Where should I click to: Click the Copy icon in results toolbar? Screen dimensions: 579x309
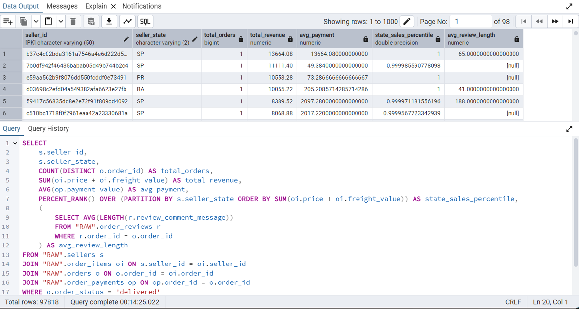tap(24, 22)
